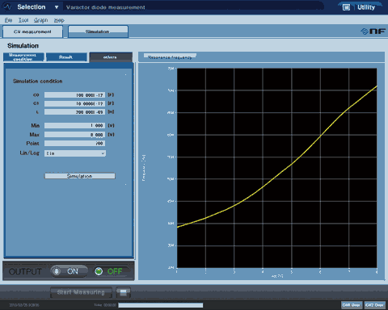This screenshot has height=310, width=388.
Task: Open the CH2 button in status bar
Action: (x=374, y=305)
